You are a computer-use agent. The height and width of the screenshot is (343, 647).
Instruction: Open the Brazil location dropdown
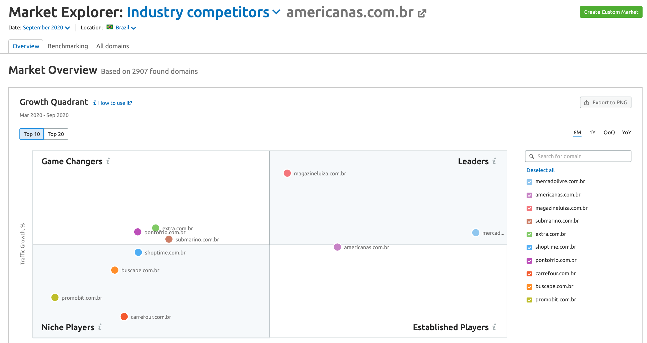(x=125, y=27)
